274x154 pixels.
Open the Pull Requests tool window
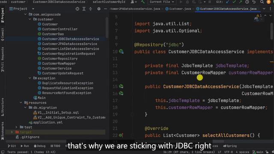(3, 59)
